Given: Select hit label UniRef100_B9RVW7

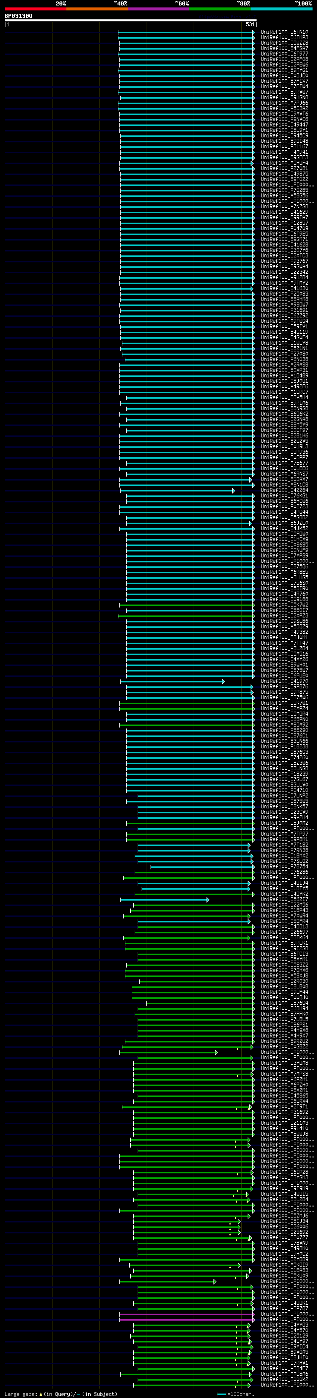Looking at the screenshot, I should tap(284, 92).
